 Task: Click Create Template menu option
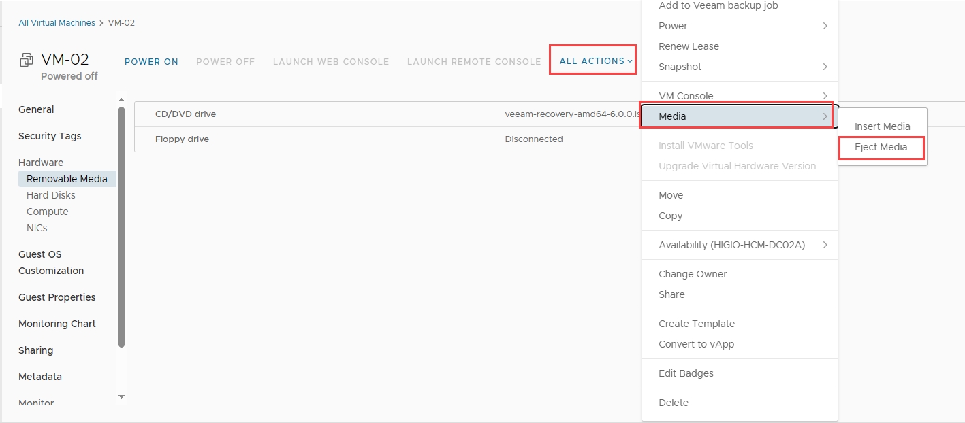click(697, 324)
